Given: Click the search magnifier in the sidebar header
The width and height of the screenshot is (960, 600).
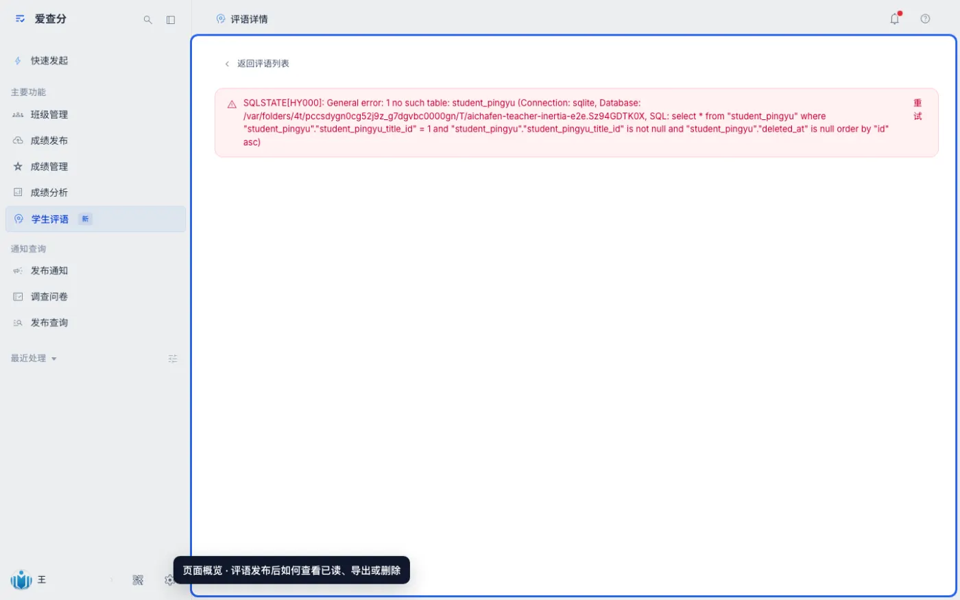Looking at the screenshot, I should coord(147,20).
